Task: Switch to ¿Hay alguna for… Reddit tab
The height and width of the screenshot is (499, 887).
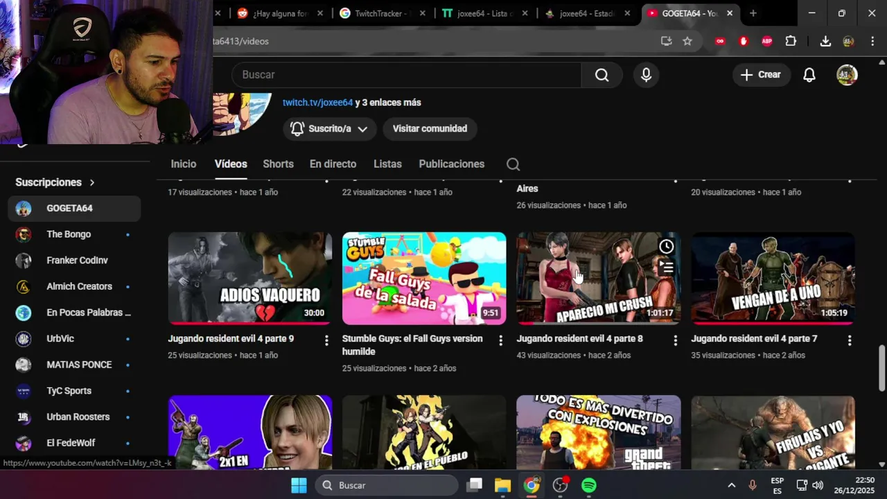Action: point(279,13)
